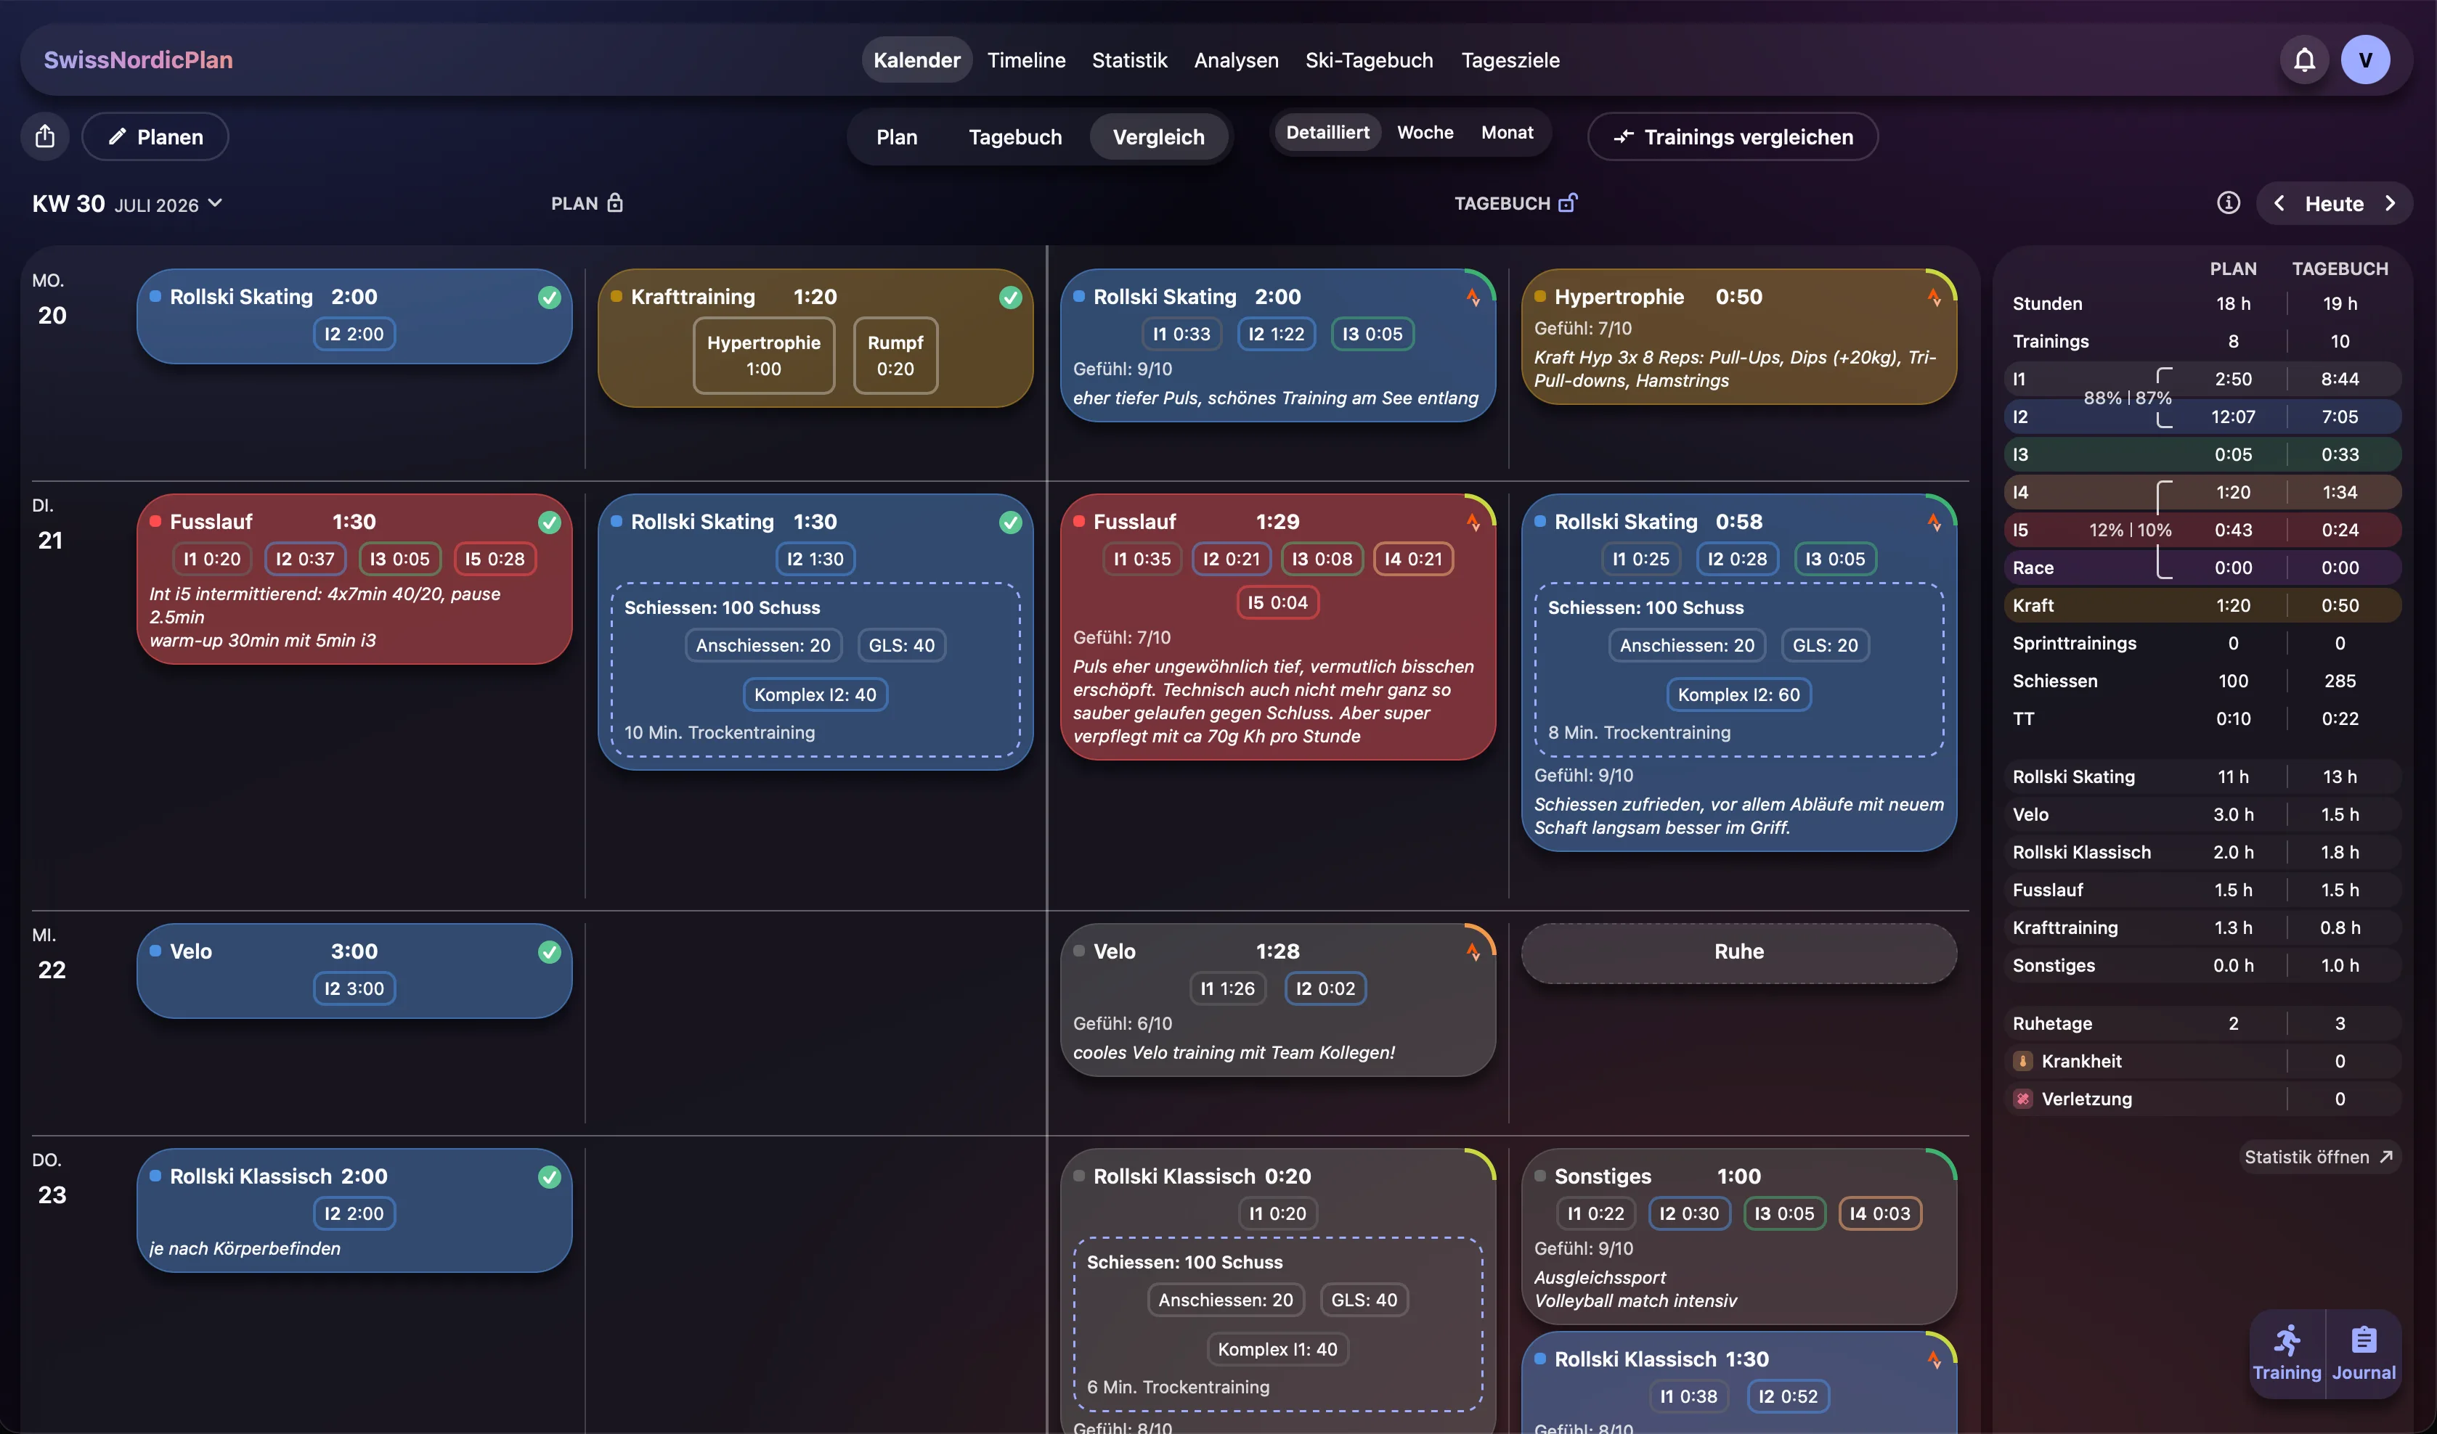Toggle done checkmark on Velo 3:00
Image resolution: width=2437 pixels, height=1434 pixels.
549,952
